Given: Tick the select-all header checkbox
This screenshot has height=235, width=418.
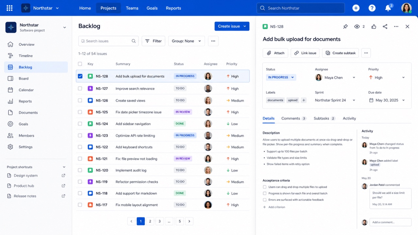Looking at the screenshot, I should pos(80,64).
